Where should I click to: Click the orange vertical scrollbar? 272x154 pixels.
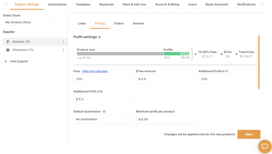(x=259, y=62)
